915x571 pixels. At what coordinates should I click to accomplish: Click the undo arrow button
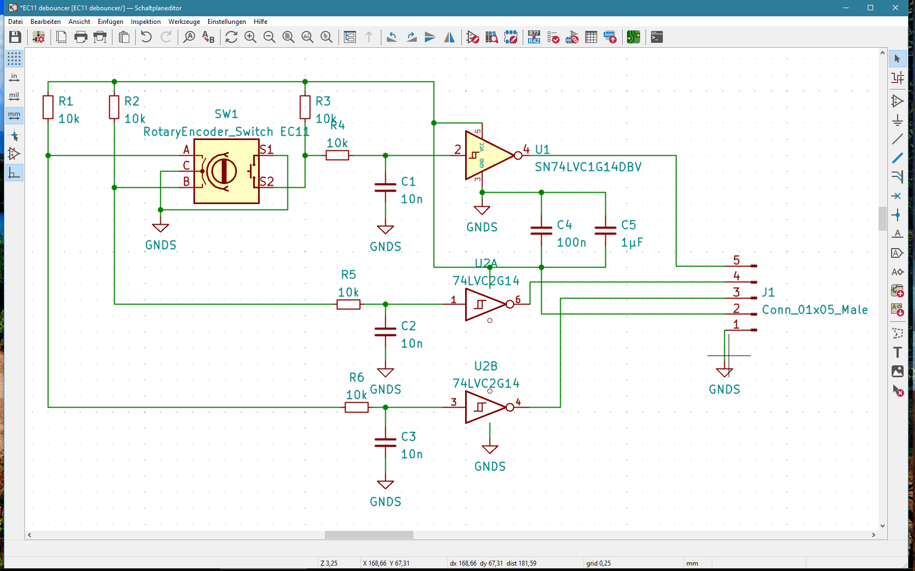pyautogui.click(x=146, y=37)
